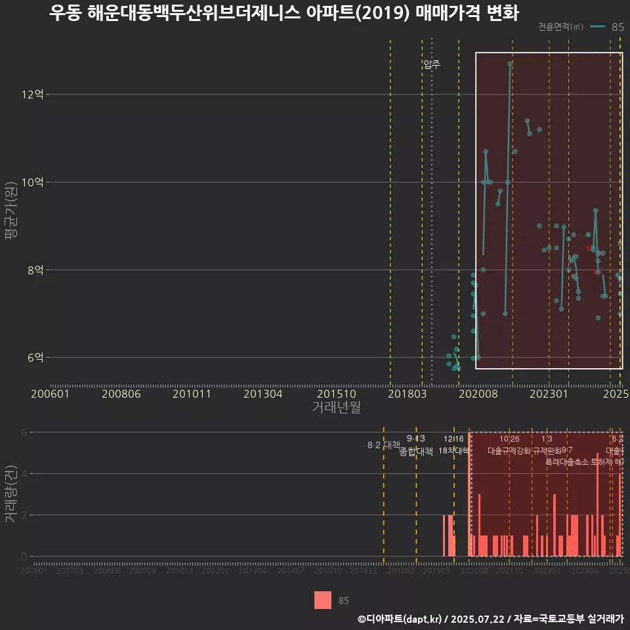Viewport: 630px width, 630px height.
Task: Click the highest price data point near 12.7억
Action: pyautogui.click(x=510, y=64)
